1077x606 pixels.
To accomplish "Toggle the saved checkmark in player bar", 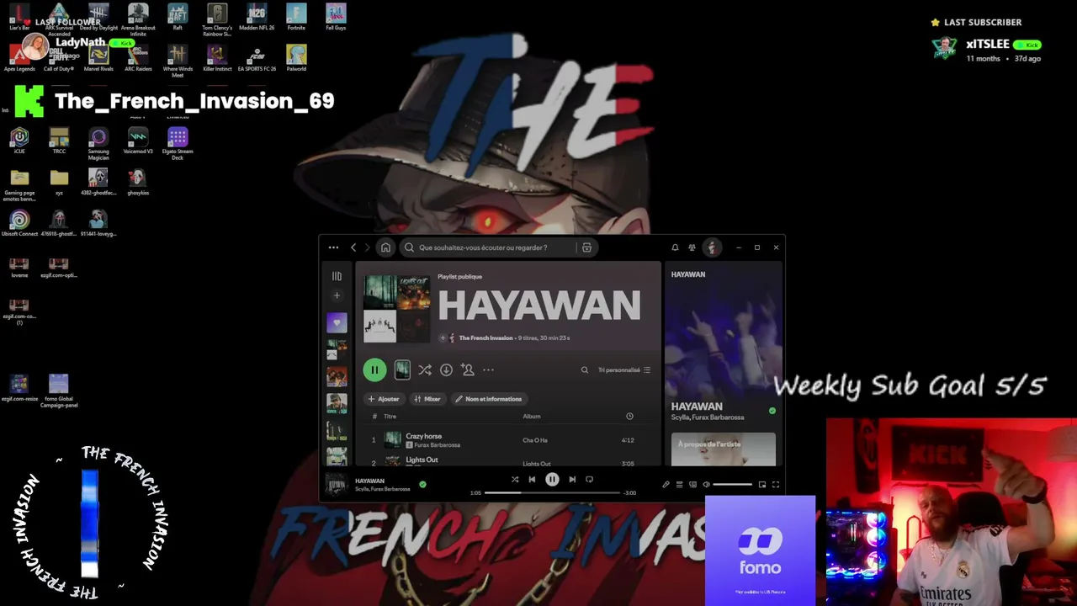I will click(x=422, y=485).
